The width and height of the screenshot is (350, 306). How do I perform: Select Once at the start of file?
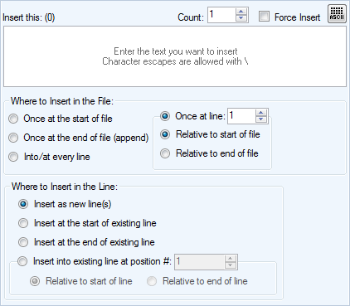point(61,119)
